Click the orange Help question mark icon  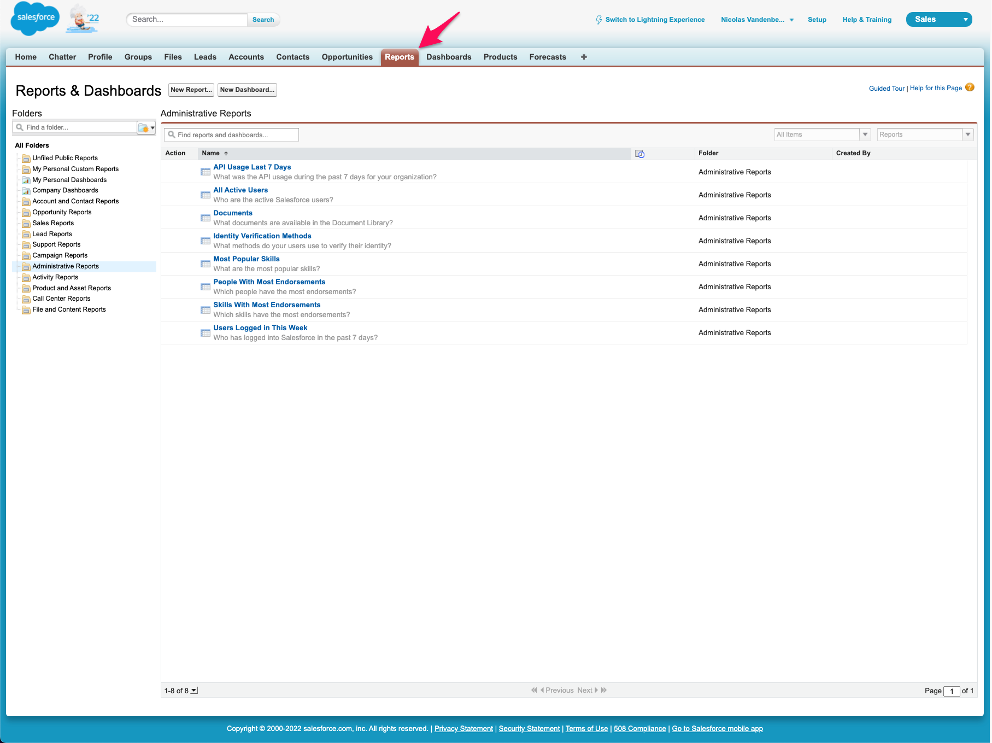[x=970, y=87]
